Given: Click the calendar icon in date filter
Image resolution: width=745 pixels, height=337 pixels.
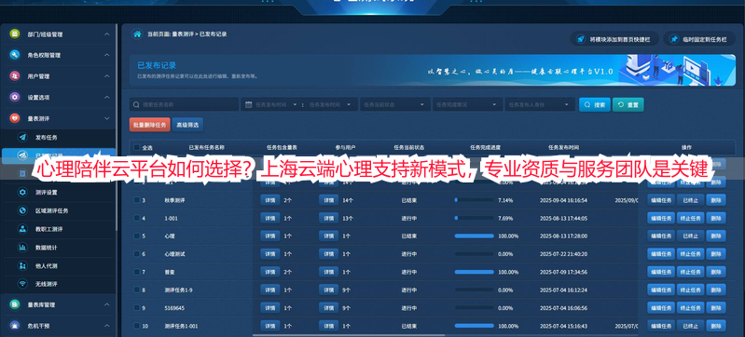Looking at the screenshot, I should [x=249, y=104].
